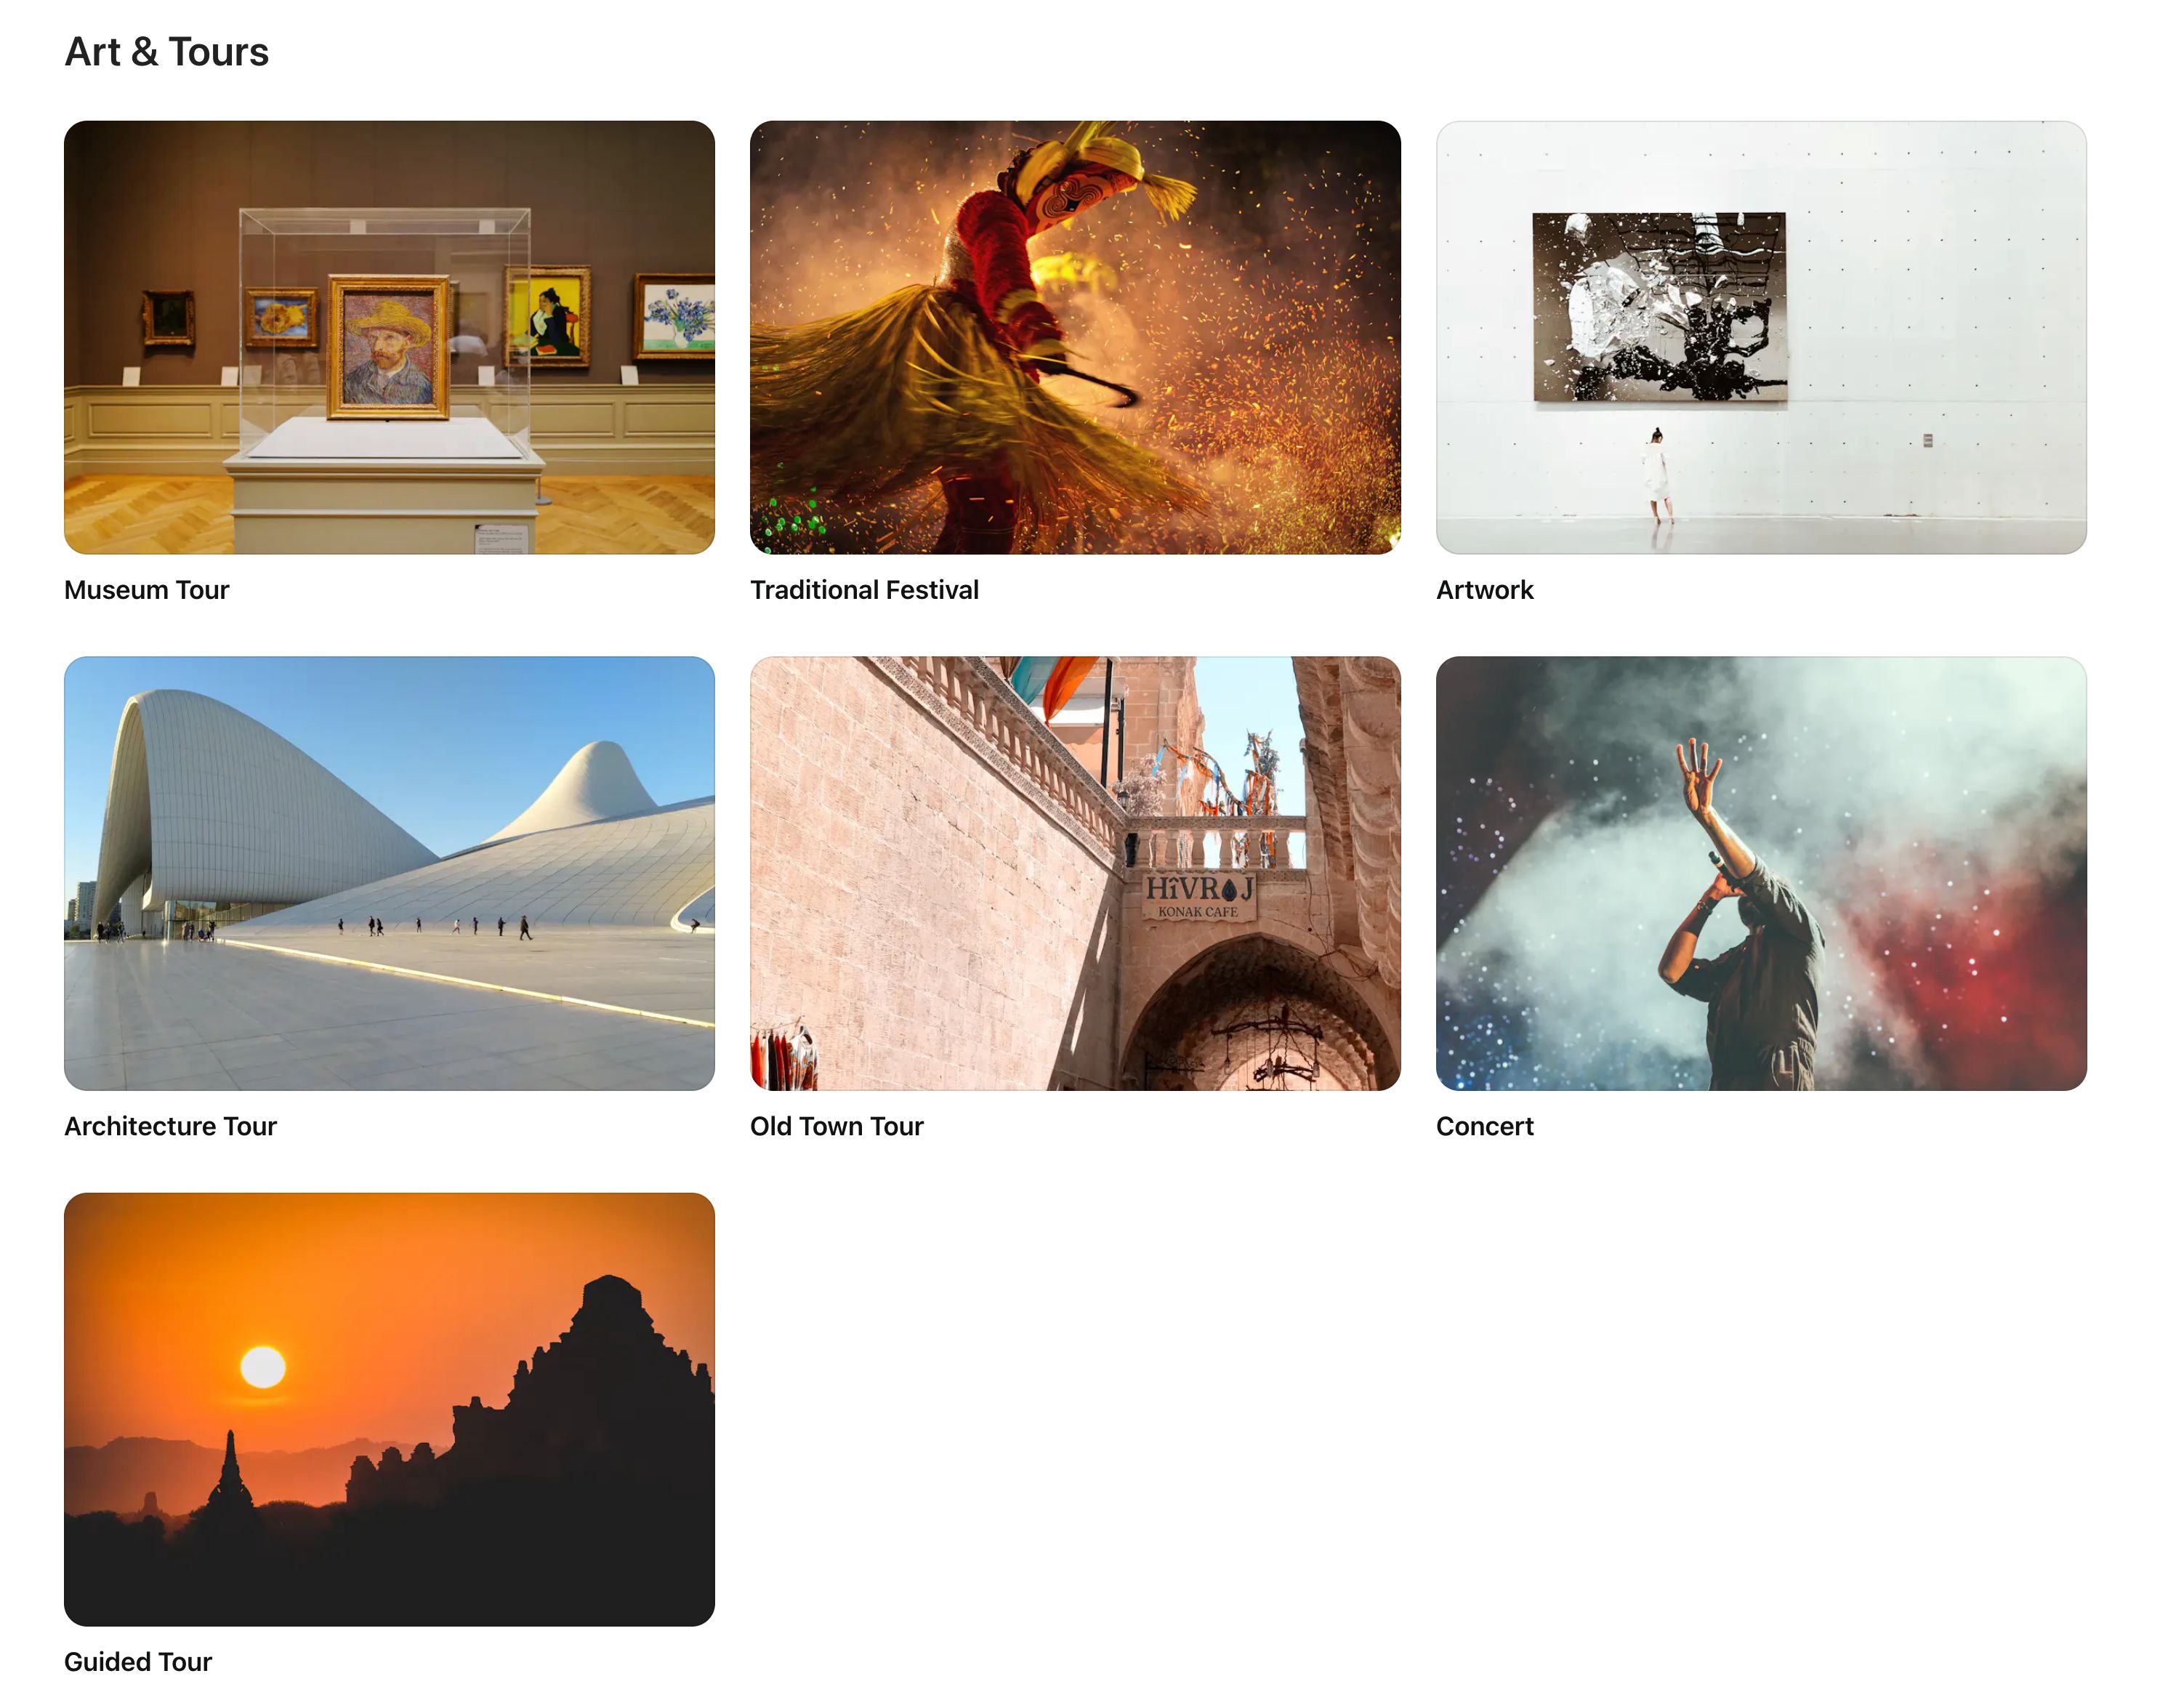Click the Artwork caption text
The width and height of the screenshot is (2176, 1708).
(1484, 590)
